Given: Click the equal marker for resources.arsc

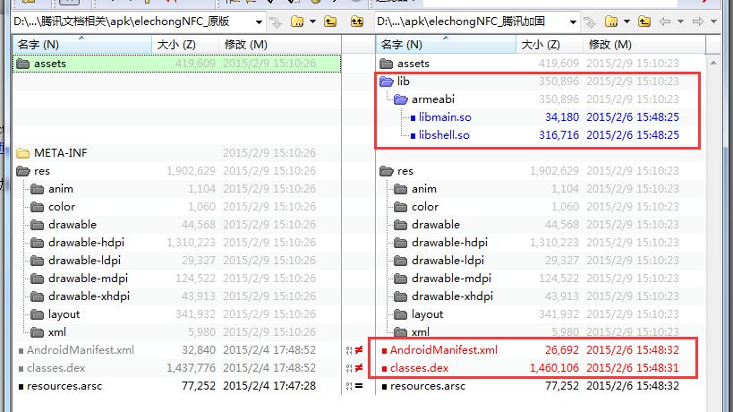Looking at the screenshot, I should (359, 386).
